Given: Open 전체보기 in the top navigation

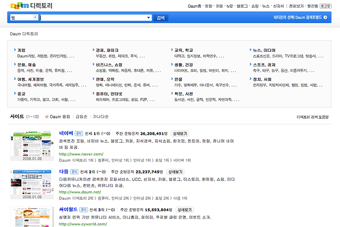Looking at the screenshot, I should coord(296,6).
